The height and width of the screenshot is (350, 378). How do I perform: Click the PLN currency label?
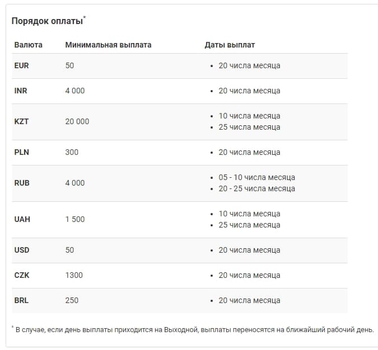(21, 152)
